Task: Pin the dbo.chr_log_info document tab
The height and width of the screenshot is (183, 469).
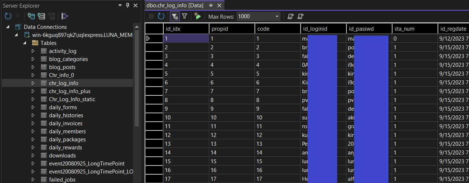Action: point(211,5)
